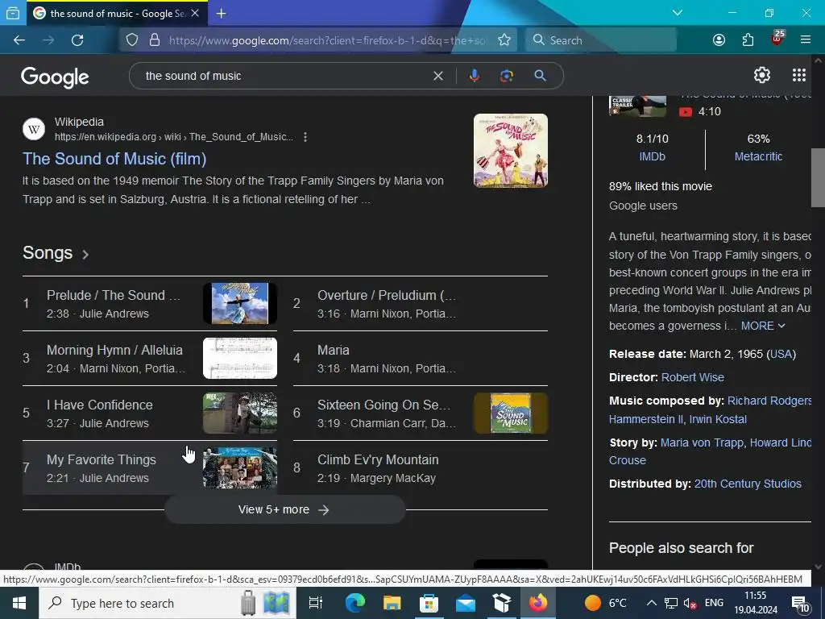Open Task View on taskbar

[x=315, y=603]
